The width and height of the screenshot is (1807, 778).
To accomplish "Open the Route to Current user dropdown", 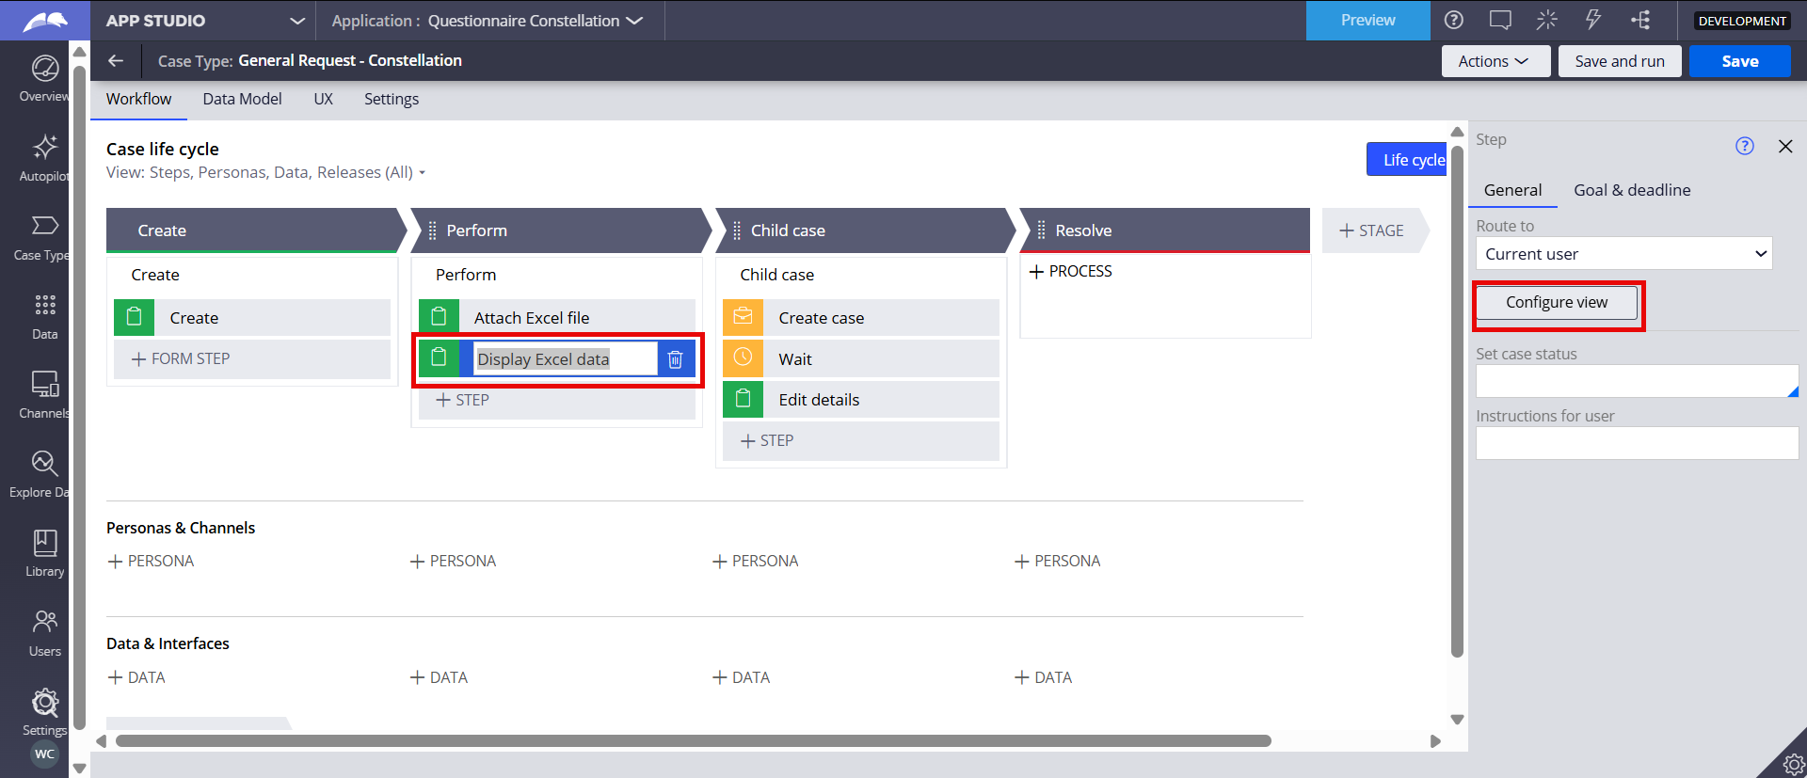I will coord(1623,254).
